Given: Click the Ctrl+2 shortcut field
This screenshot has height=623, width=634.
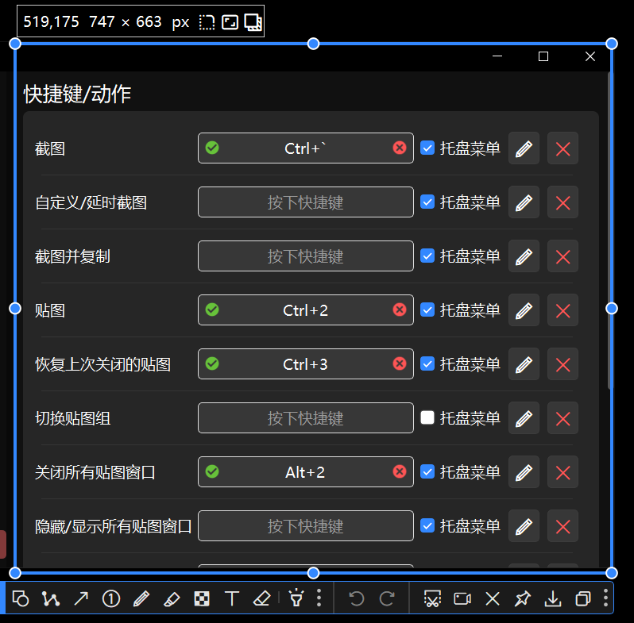Looking at the screenshot, I should [x=306, y=310].
